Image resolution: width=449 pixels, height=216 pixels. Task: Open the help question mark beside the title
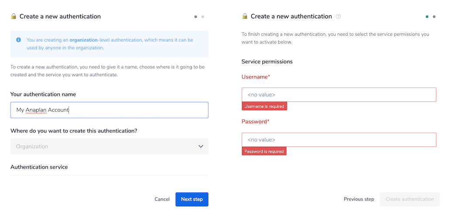338,17
